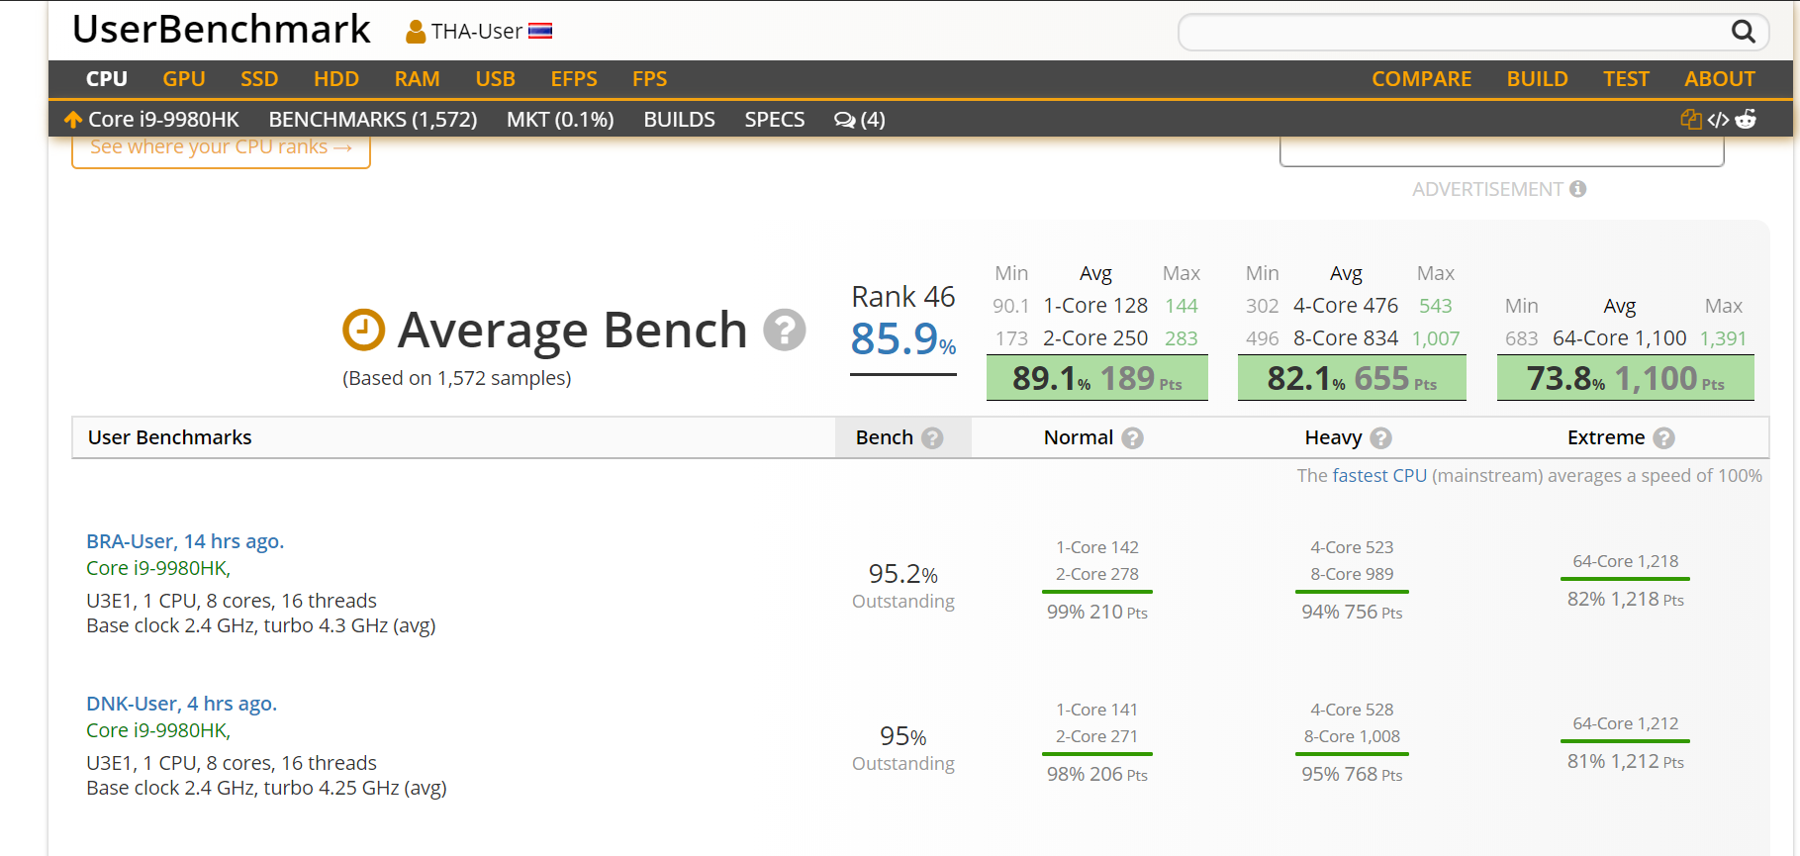Click '98% 206 Pts' normal score
The height and width of the screenshot is (856, 1800).
1097,775
